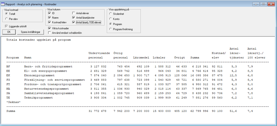Click the 'Program' column header
Image resolution: width=277 pixels, height=126 pixels.
(13, 58)
